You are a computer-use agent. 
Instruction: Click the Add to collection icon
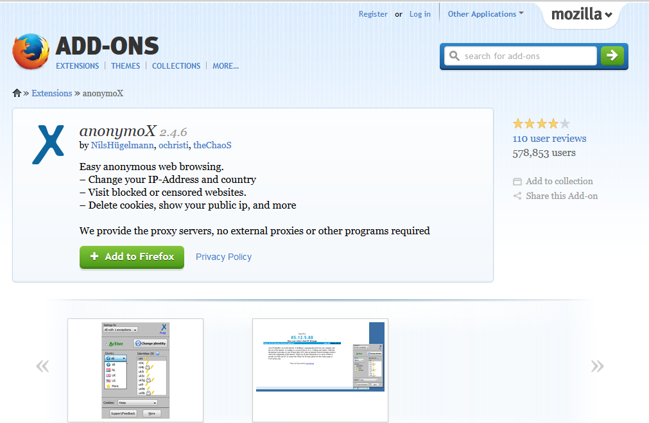coord(517,181)
